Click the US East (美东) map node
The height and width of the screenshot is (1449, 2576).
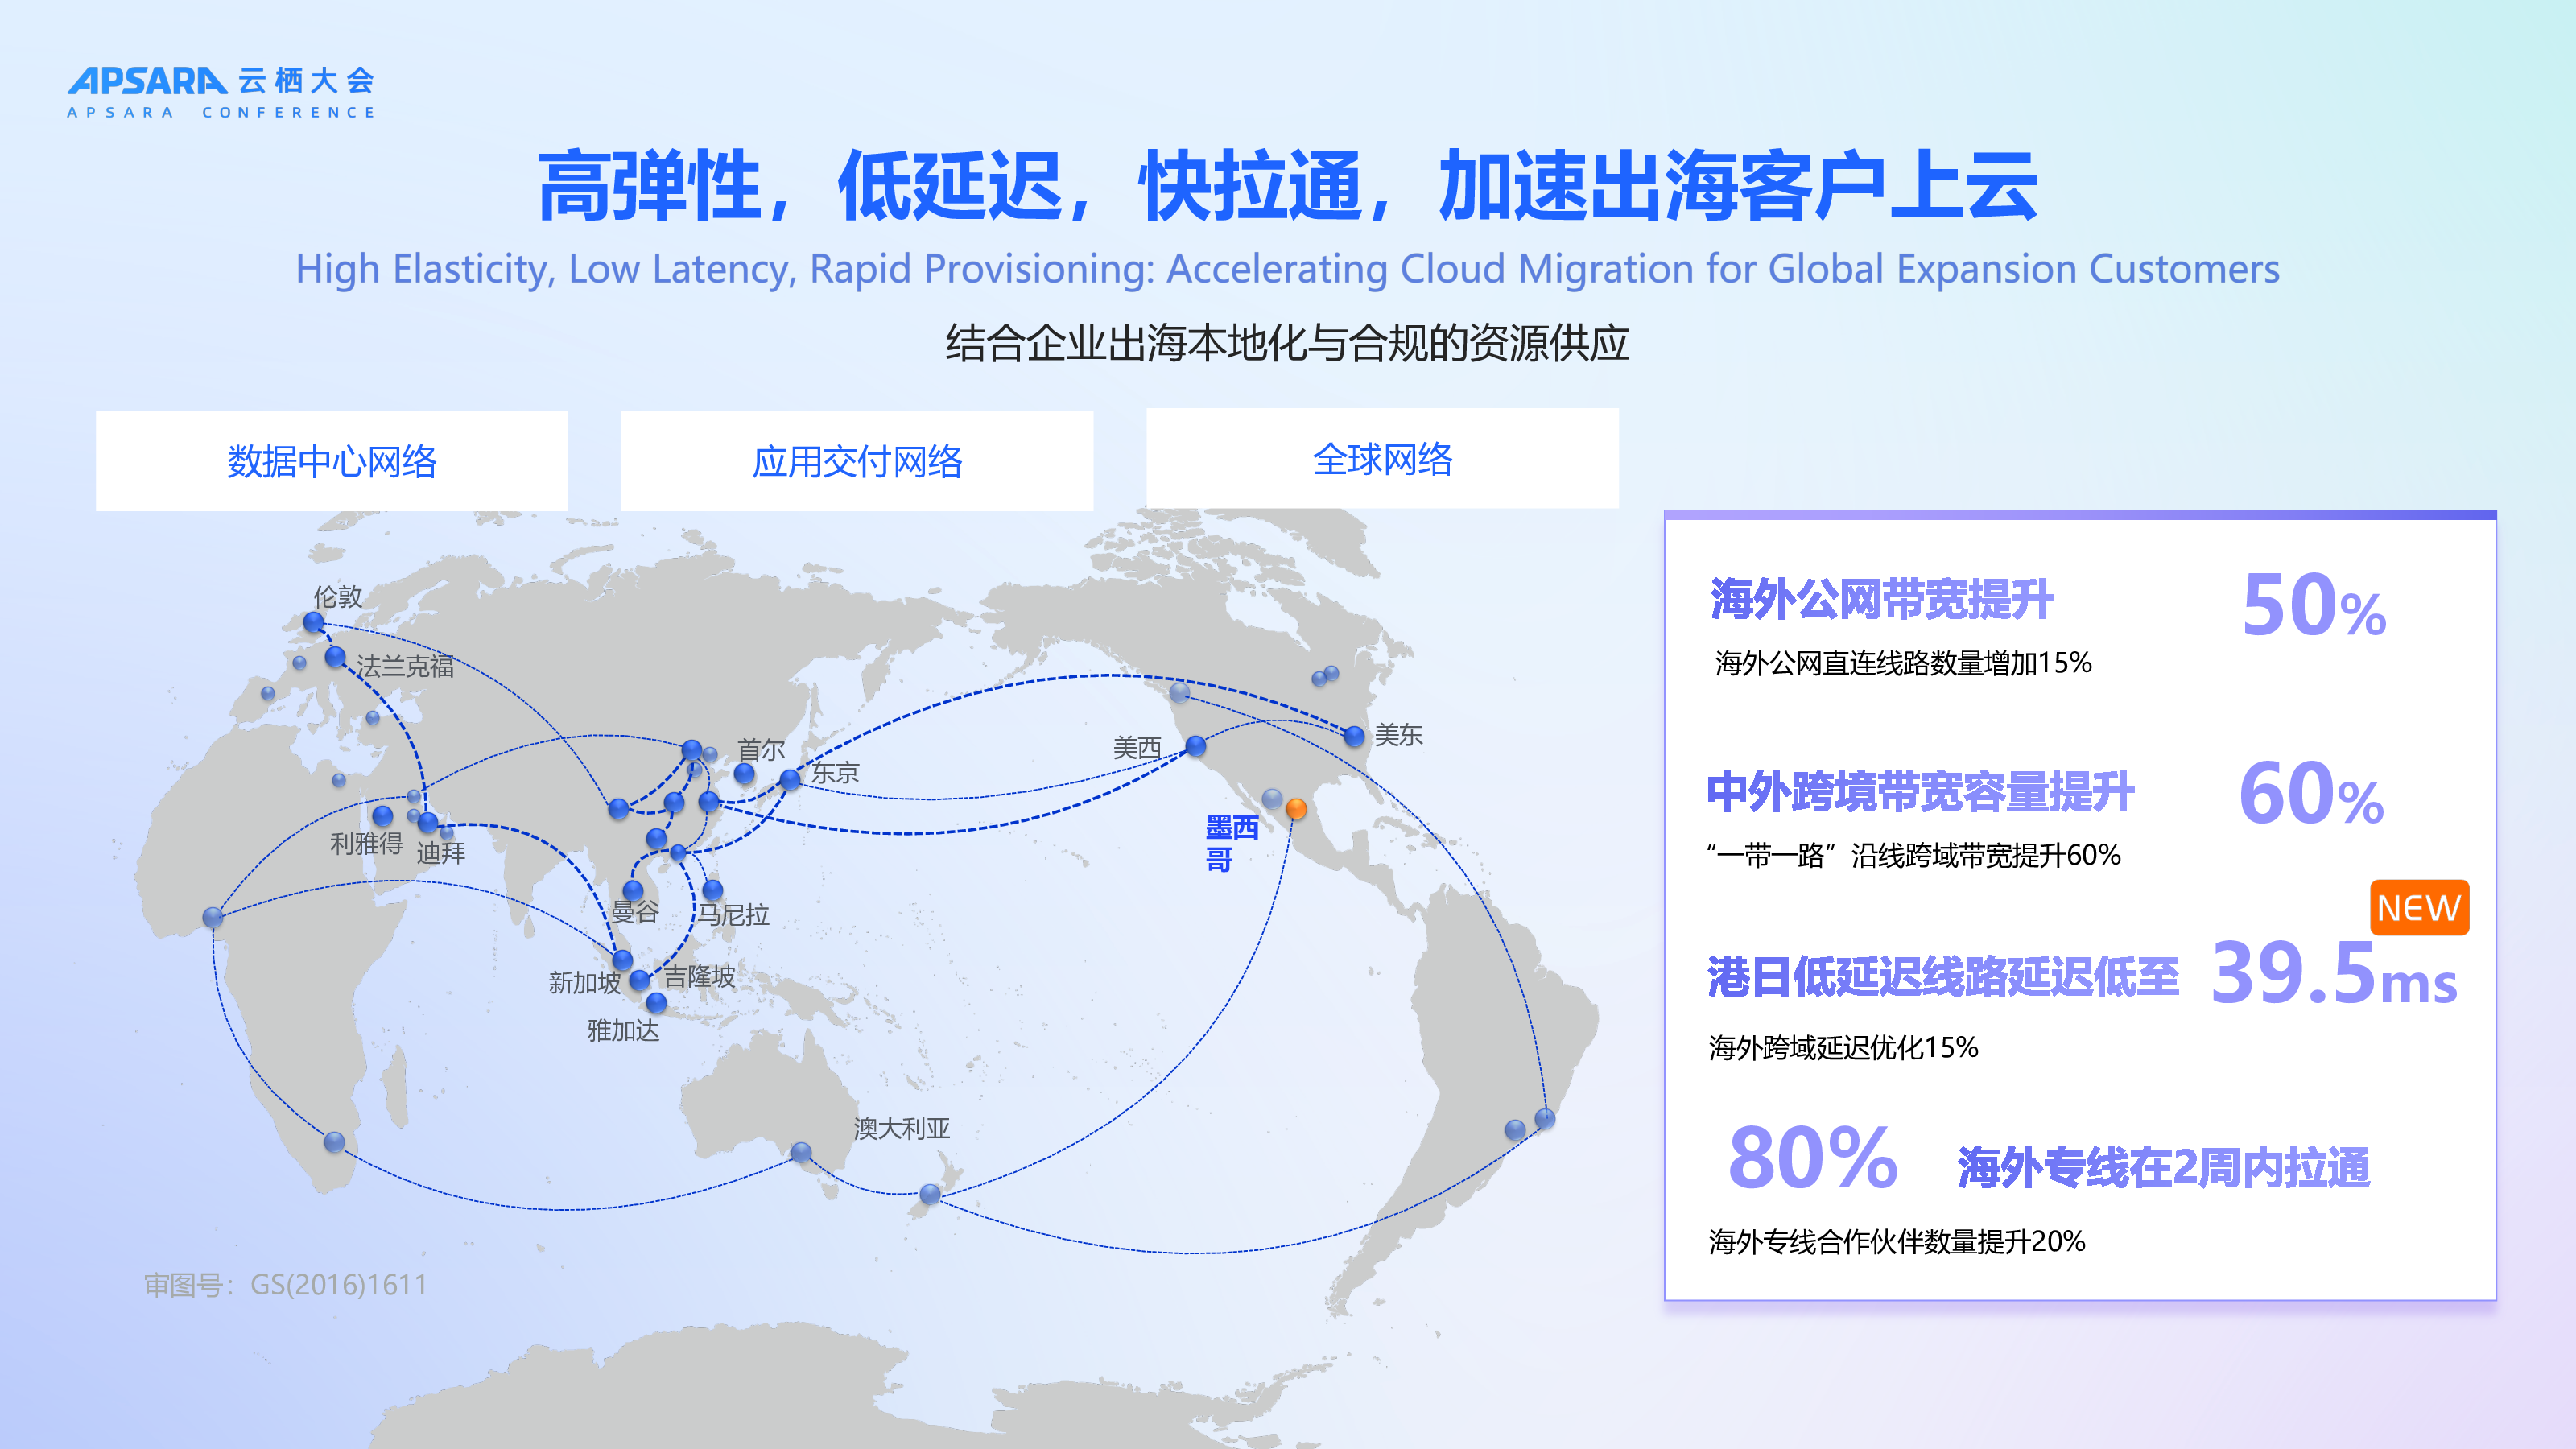click(x=1354, y=736)
